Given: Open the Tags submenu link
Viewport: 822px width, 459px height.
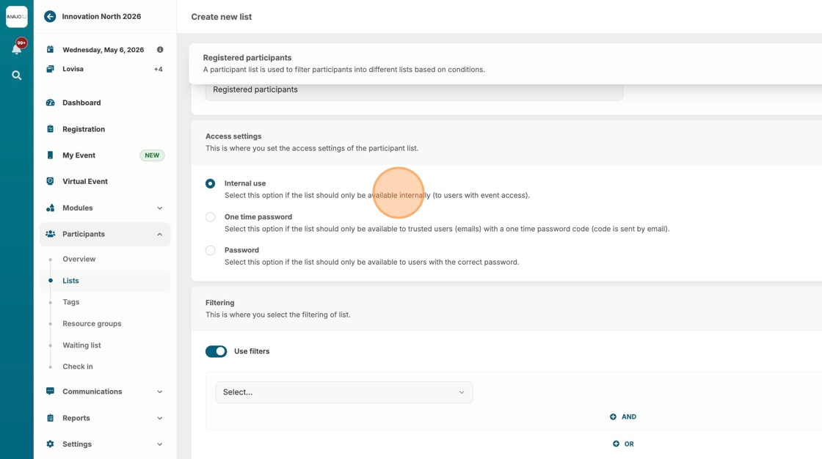Looking at the screenshot, I should coord(71,302).
